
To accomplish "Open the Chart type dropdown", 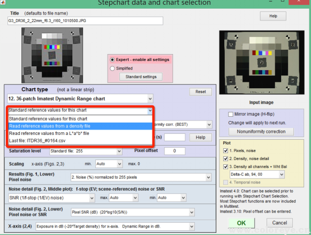I will (80, 98).
